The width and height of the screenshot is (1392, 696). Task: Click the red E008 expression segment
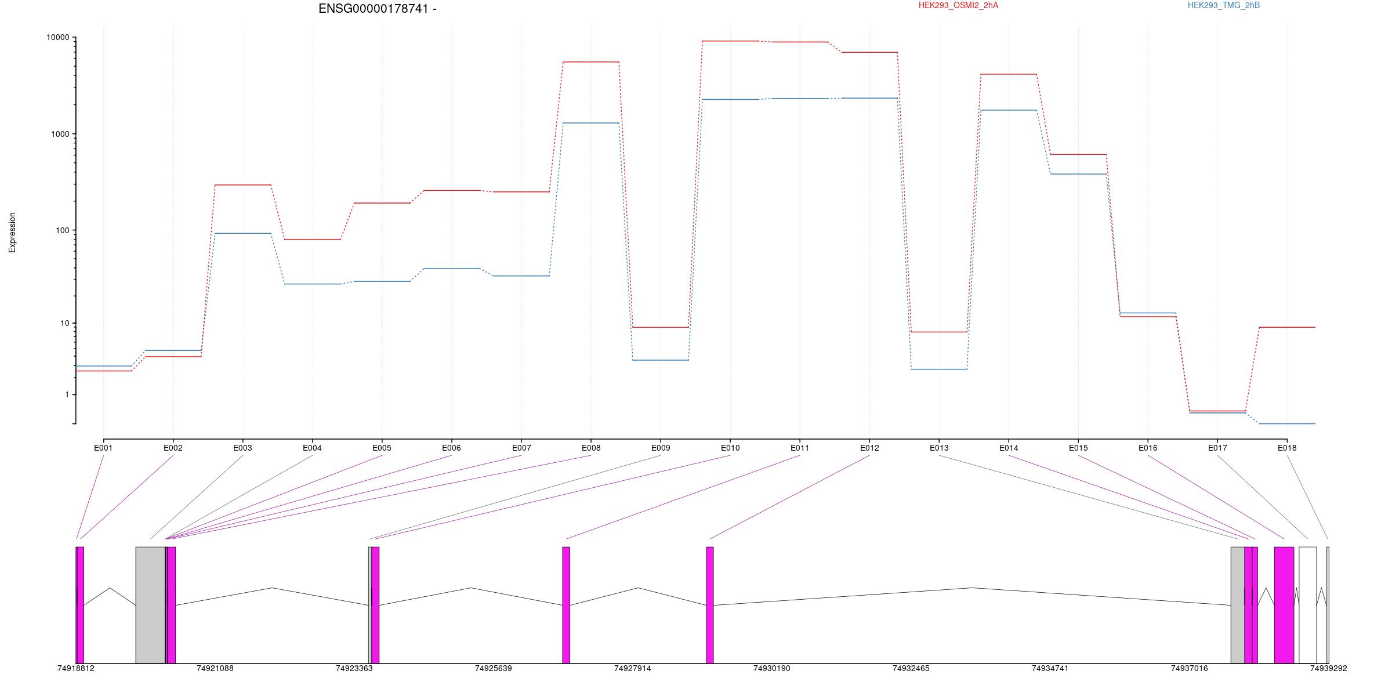(x=591, y=62)
